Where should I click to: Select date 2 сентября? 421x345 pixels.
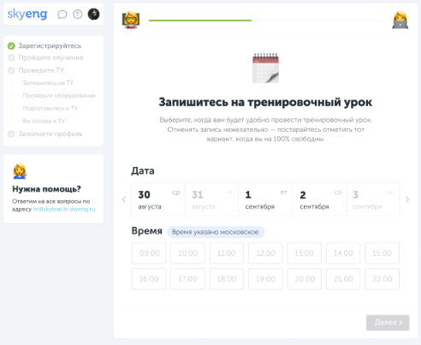click(x=319, y=199)
